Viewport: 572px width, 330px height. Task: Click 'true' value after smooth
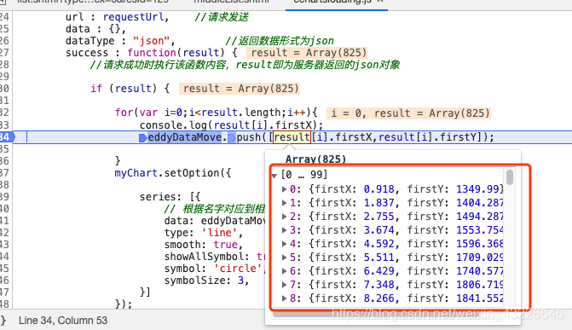pos(225,245)
